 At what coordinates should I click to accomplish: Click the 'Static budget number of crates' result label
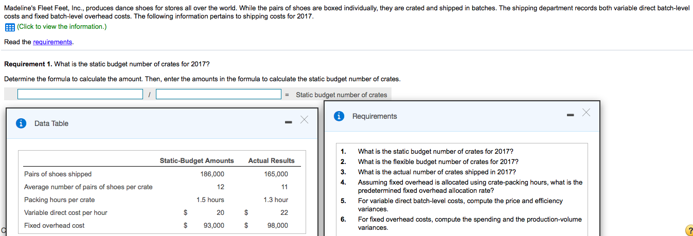342,95
